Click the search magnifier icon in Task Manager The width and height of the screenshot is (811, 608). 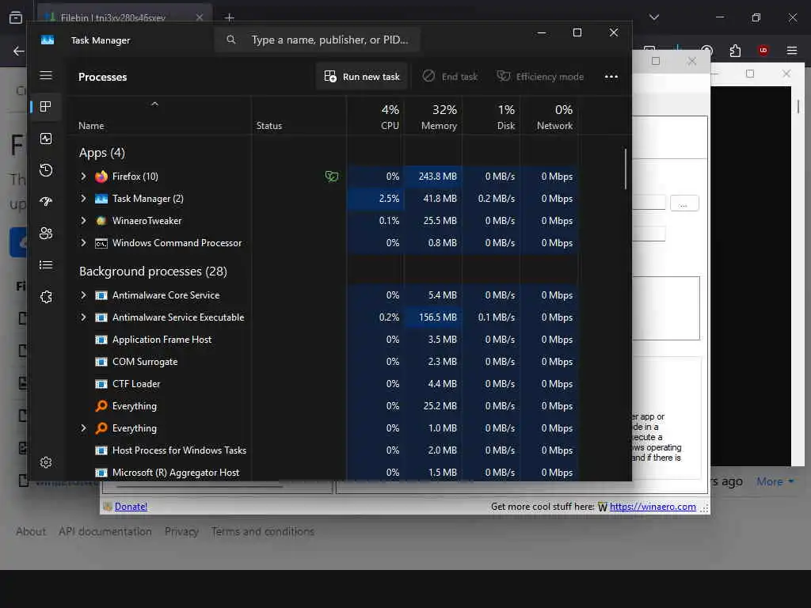click(231, 40)
